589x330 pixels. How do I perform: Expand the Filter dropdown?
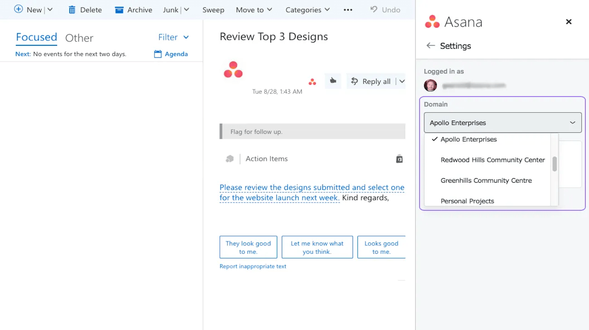click(x=174, y=37)
